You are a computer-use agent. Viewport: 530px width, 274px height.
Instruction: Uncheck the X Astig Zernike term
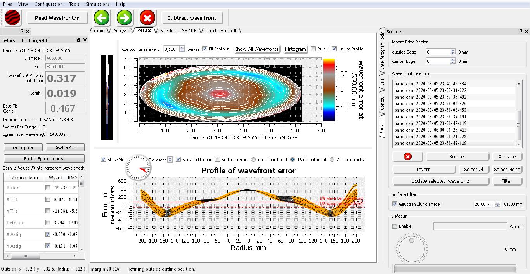[x=48, y=234]
